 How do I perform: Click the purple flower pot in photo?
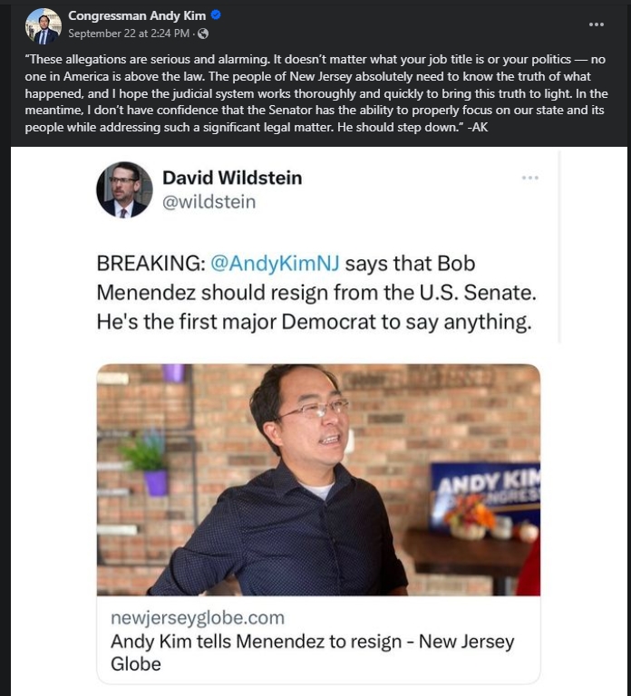point(155,483)
